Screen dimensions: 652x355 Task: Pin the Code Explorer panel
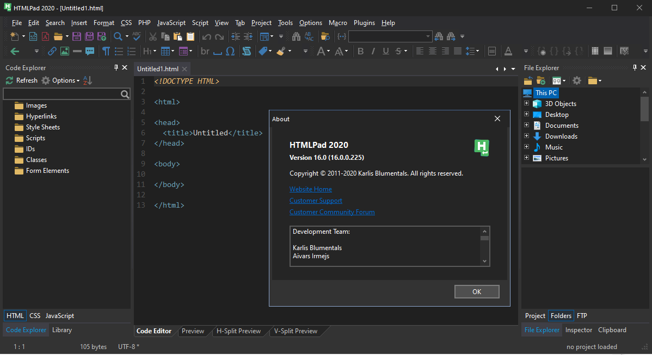tap(116, 67)
